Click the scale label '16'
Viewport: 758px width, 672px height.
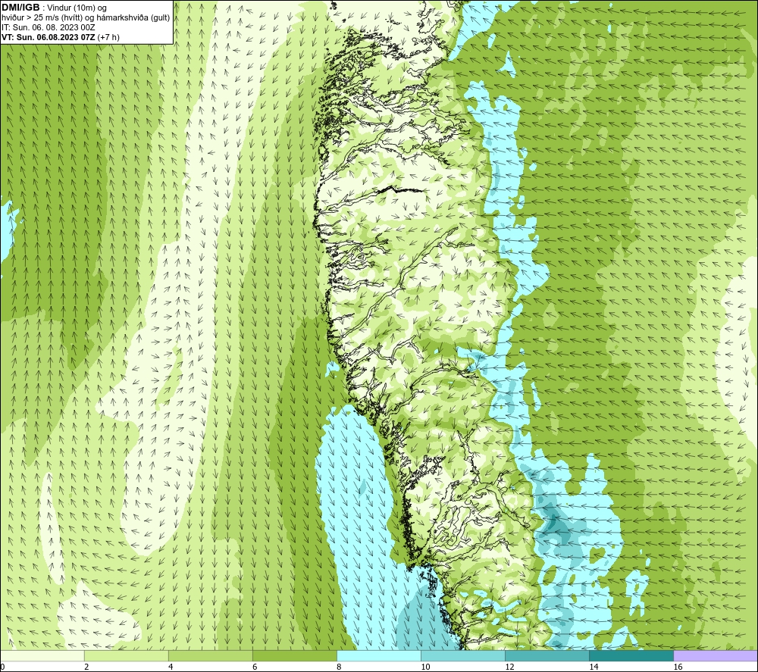point(678,667)
